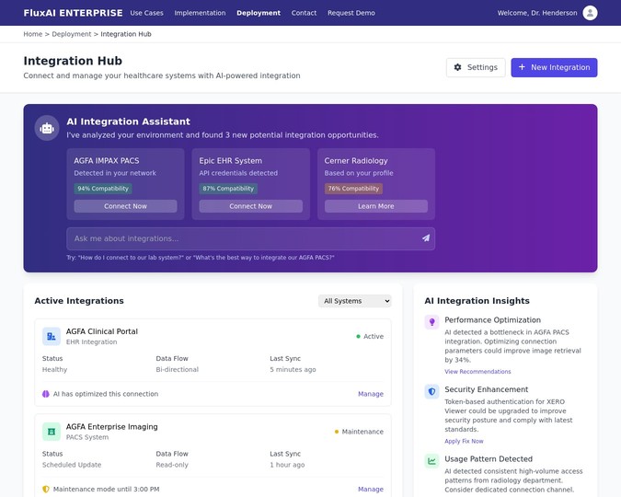Screen dimensions: 621x497
Task: Click the 87% Compatibility badge
Action: [x=228, y=189]
